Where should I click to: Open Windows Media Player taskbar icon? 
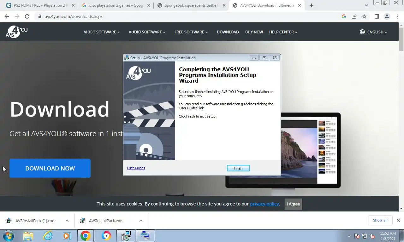tap(67, 236)
